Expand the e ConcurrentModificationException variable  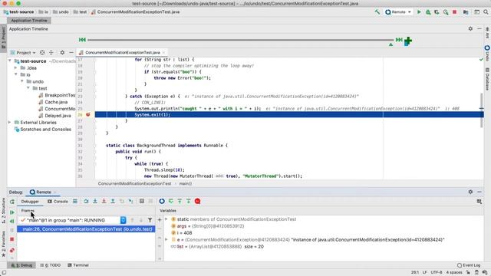tap(166, 240)
